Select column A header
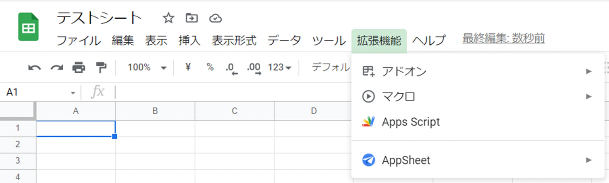 tap(76, 111)
